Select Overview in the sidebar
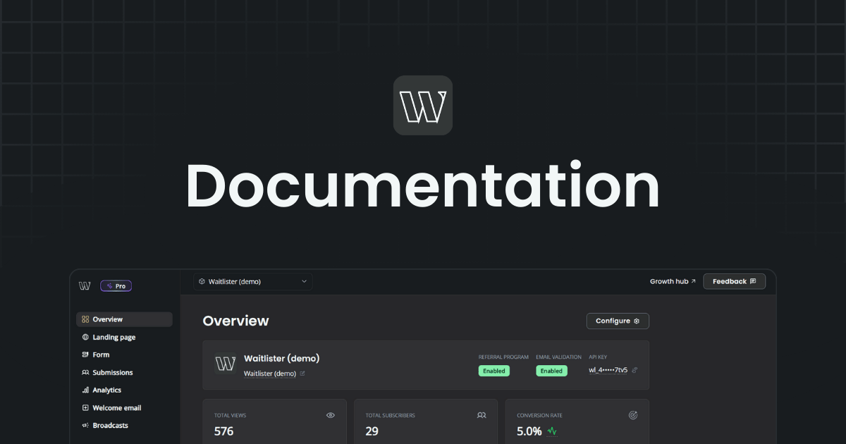This screenshot has width=846, height=444. (x=124, y=319)
